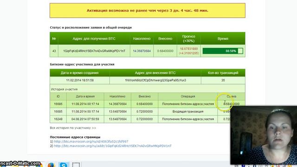The height and width of the screenshot is (167, 297).
Task: Click creation date 11.02.2014 18:51:58
Action: 80,80
